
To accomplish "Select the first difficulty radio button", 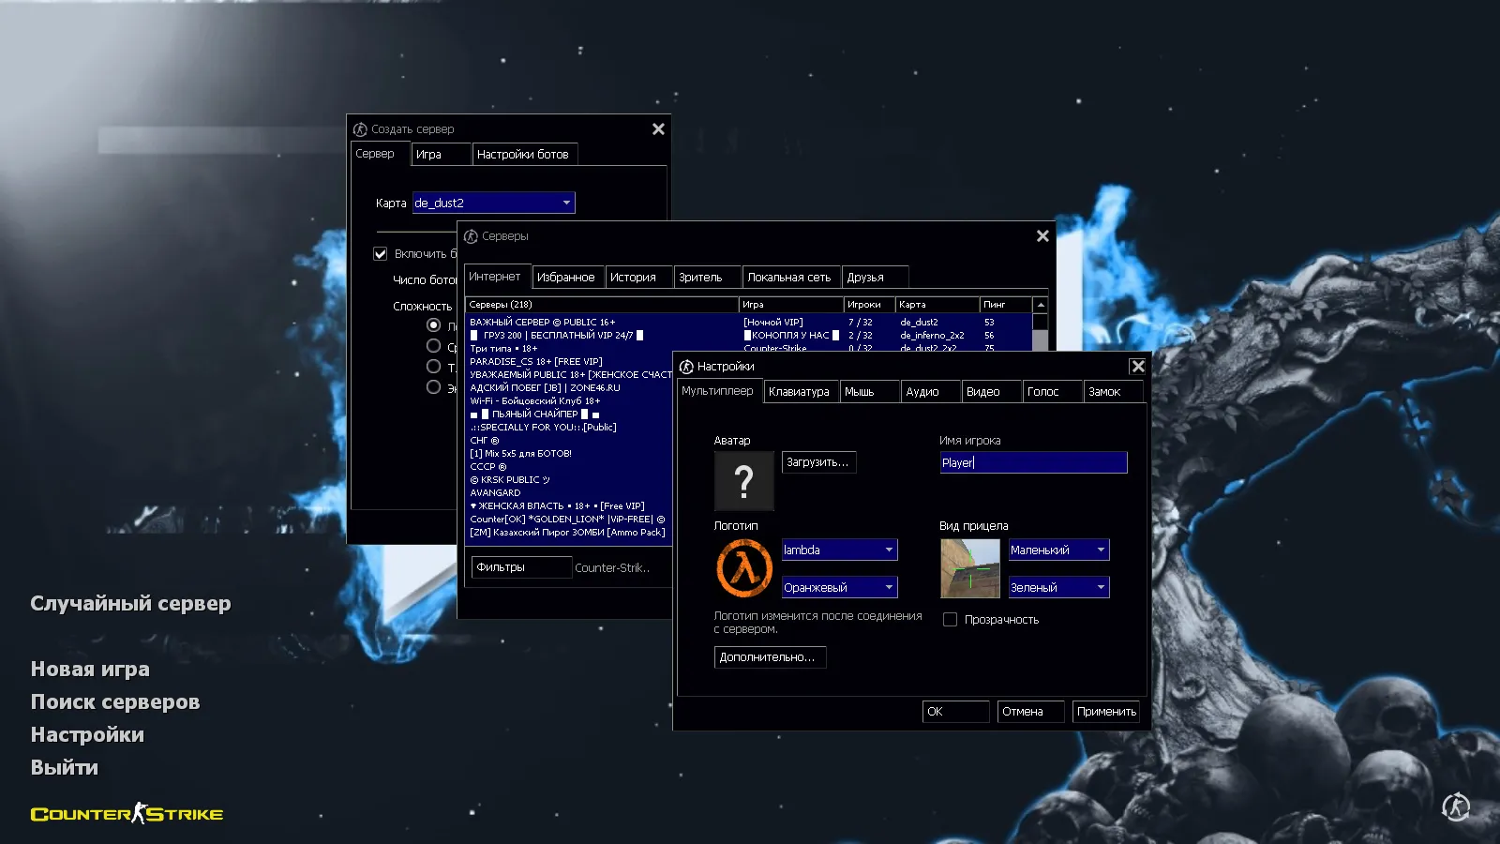I will [433, 325].
